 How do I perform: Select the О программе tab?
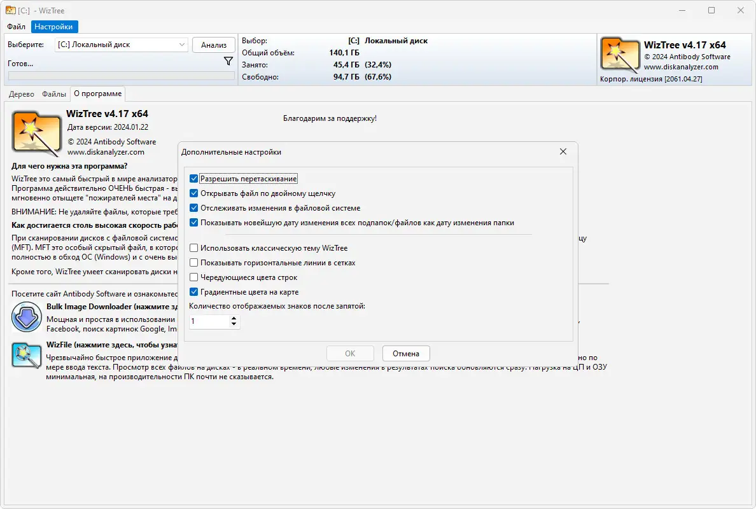(x=98, y=94)
